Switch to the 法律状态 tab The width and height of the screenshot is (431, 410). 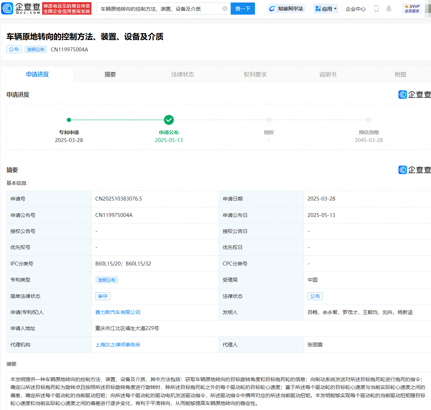pos(182,74)
